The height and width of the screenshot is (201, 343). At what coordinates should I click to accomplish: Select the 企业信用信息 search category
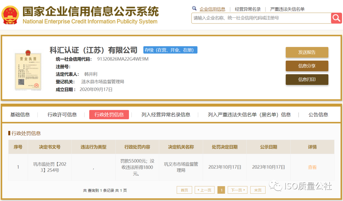212,9
